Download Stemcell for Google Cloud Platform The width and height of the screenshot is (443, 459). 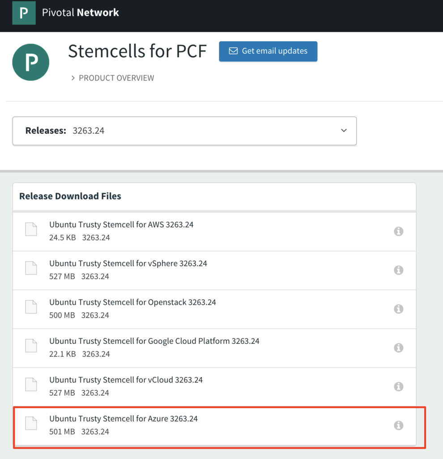[154, 341]
